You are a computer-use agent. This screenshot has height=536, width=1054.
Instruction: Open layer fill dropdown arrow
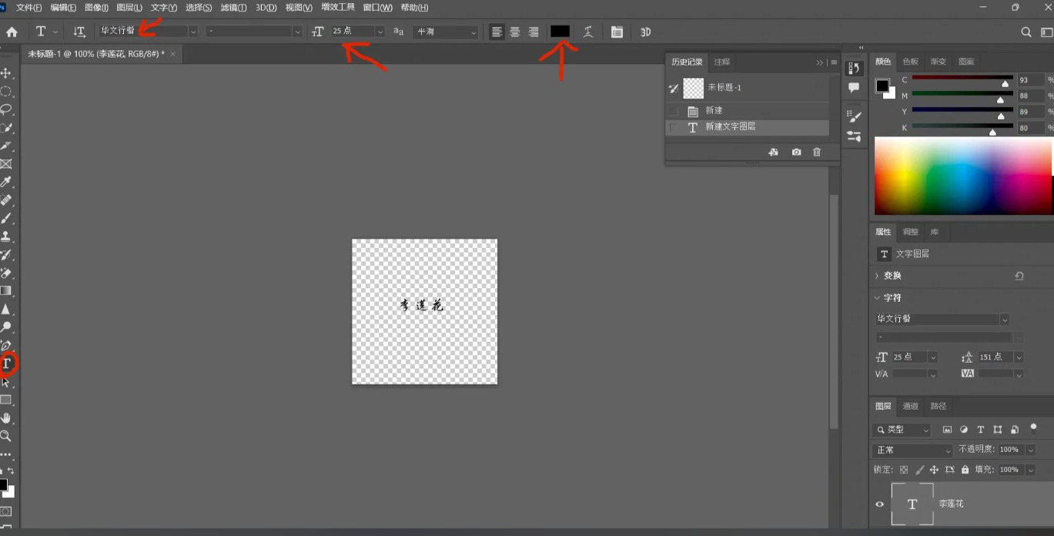tap(1030, 470)
